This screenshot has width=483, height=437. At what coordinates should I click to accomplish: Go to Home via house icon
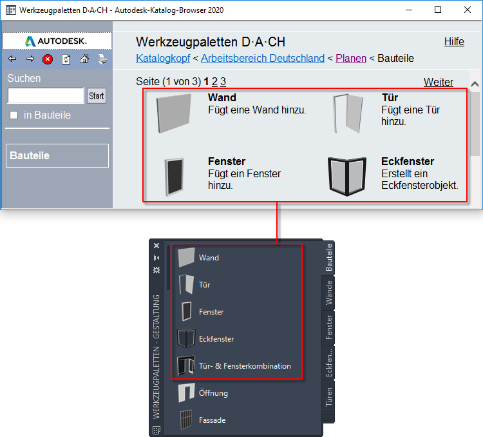pos(84,59)
